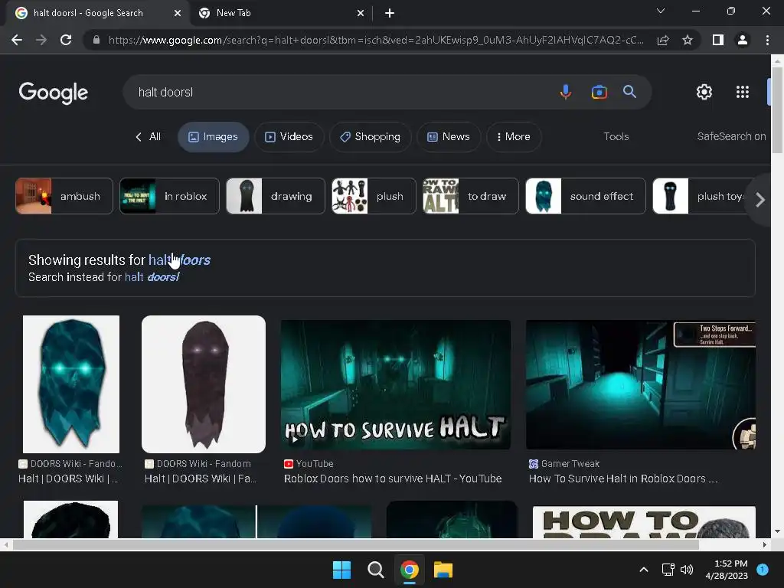Open the teal Halt ghost image
Viewport: 784px width, 588px height.
tap(71, 384)
